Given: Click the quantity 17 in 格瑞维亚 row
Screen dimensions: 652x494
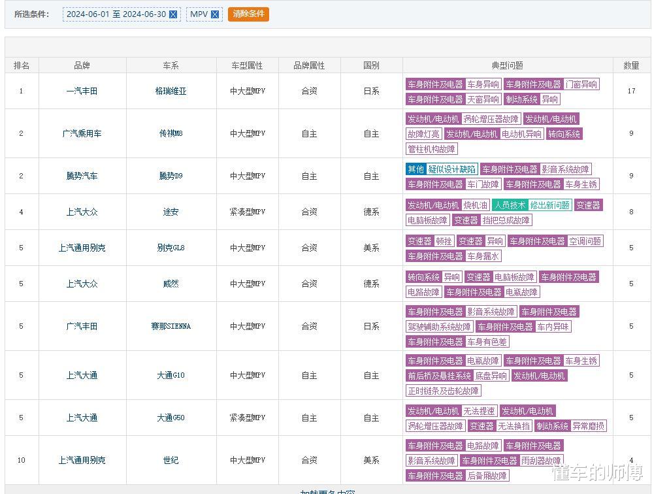Looking at the screenshot, I should 631,91.
